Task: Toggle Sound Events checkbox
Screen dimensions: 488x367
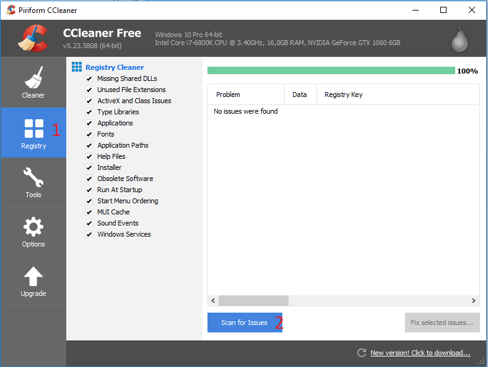Action: click(89, 223)
